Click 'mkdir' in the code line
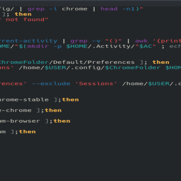 click(38, 46)
